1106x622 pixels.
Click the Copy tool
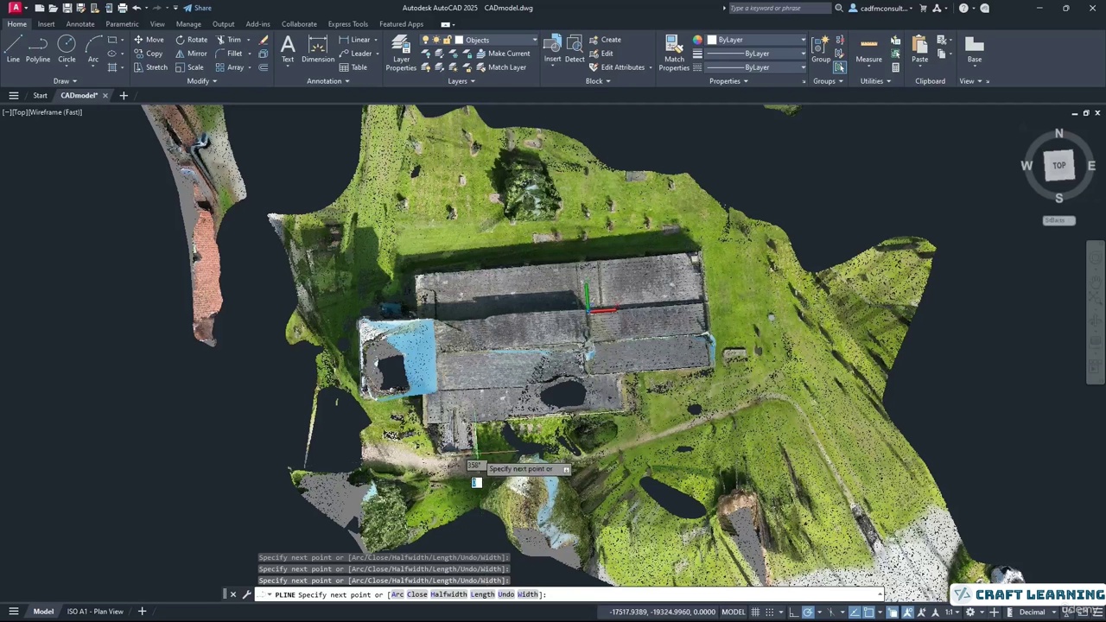(x=148, y=54)
